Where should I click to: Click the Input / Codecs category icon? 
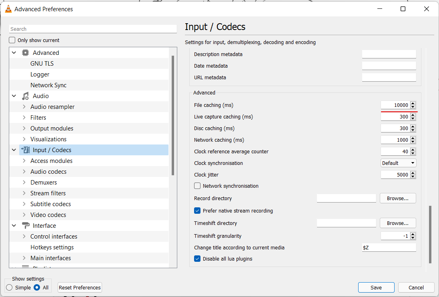pos(26,150)
